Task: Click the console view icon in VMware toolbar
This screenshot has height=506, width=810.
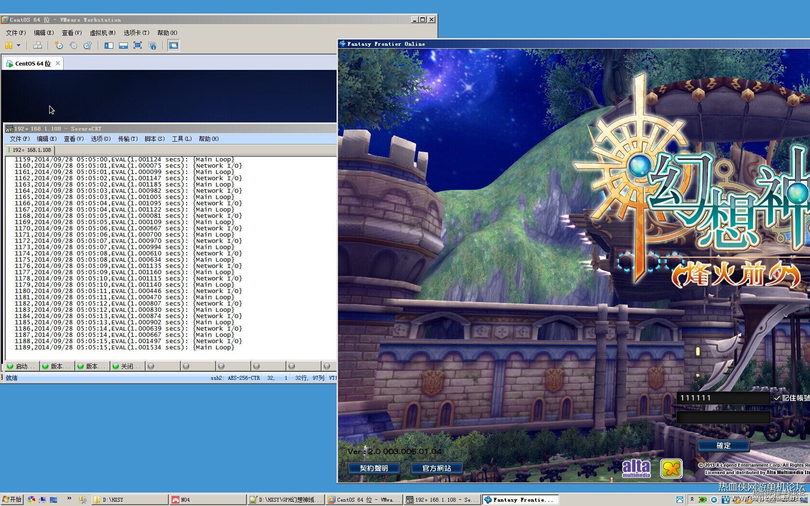Action: [174, 45]
